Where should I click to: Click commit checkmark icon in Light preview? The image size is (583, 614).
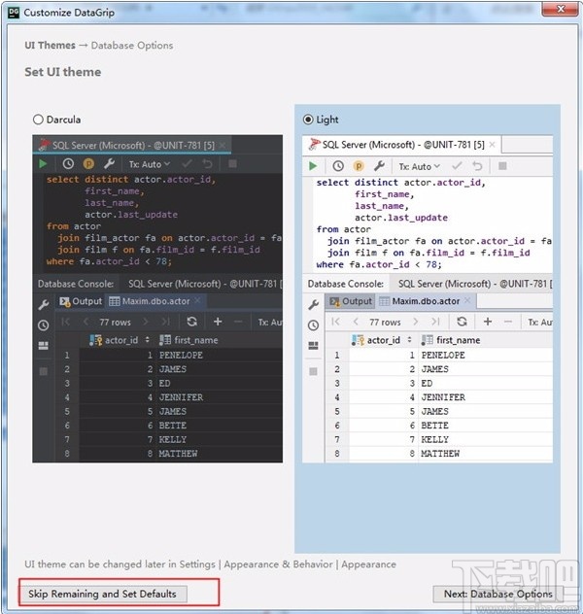tap(457, 166)
